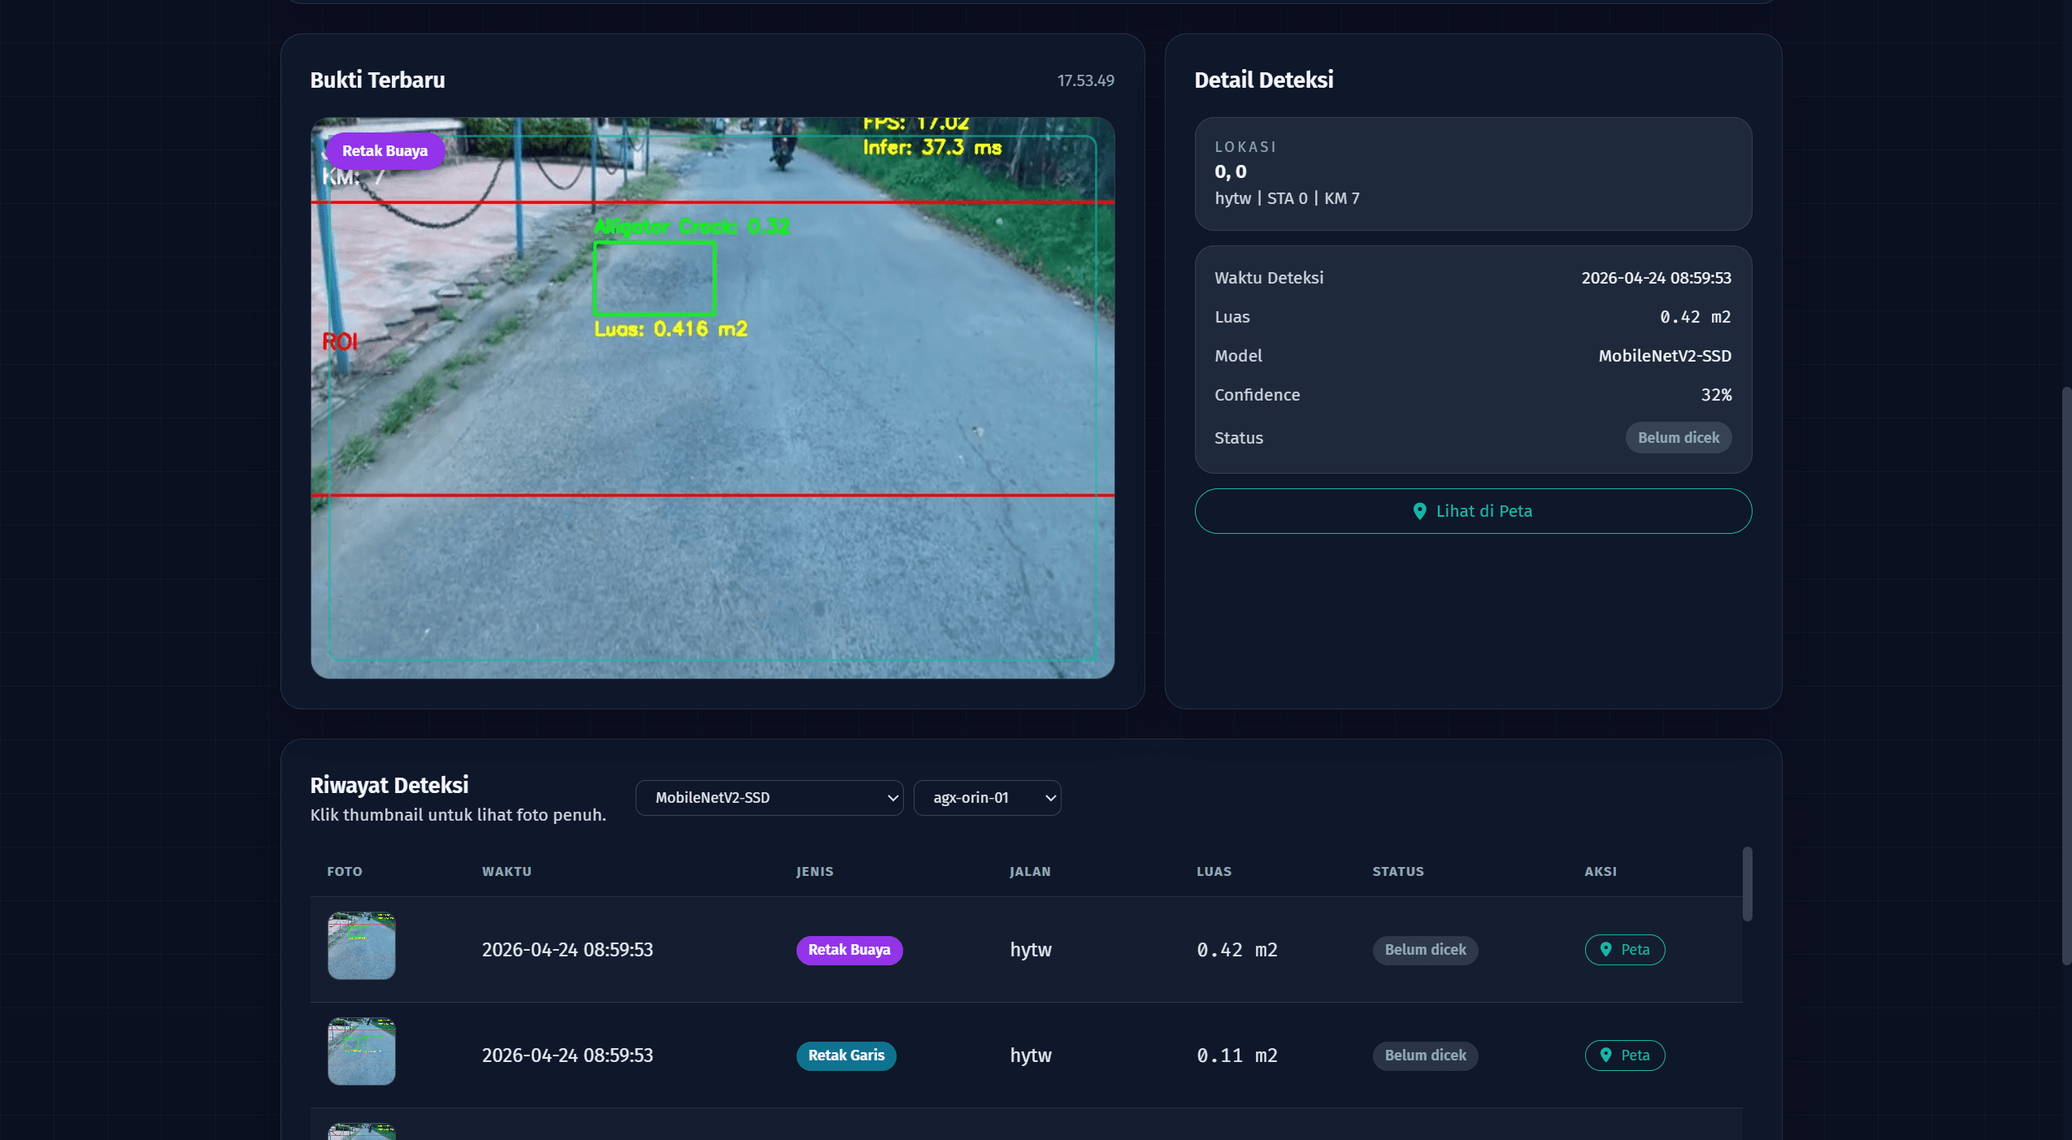The width and height of the screenshot is (2072, 1140).
Task: Click the LUAS column header
Action: (1214, 871)
